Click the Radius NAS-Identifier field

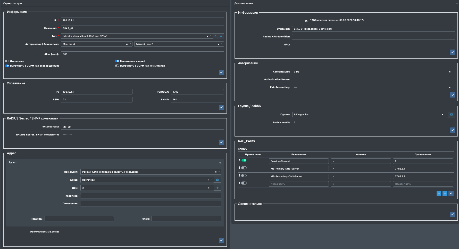click(373, 37)
